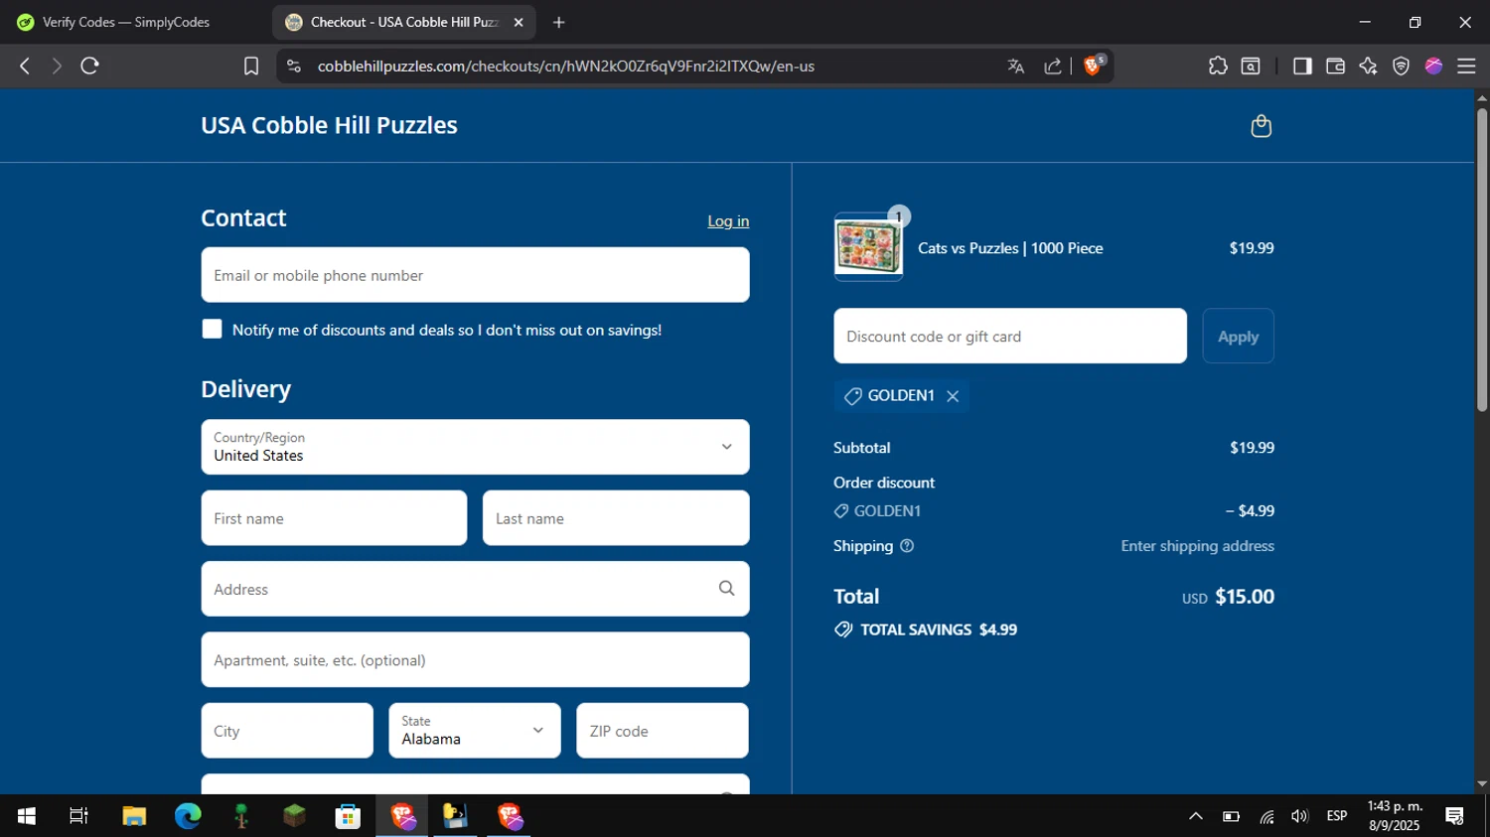Select the Checkout USA Cobble Hill tab
Viewport: 1490px width, 837px height.
tap(403, 22)
